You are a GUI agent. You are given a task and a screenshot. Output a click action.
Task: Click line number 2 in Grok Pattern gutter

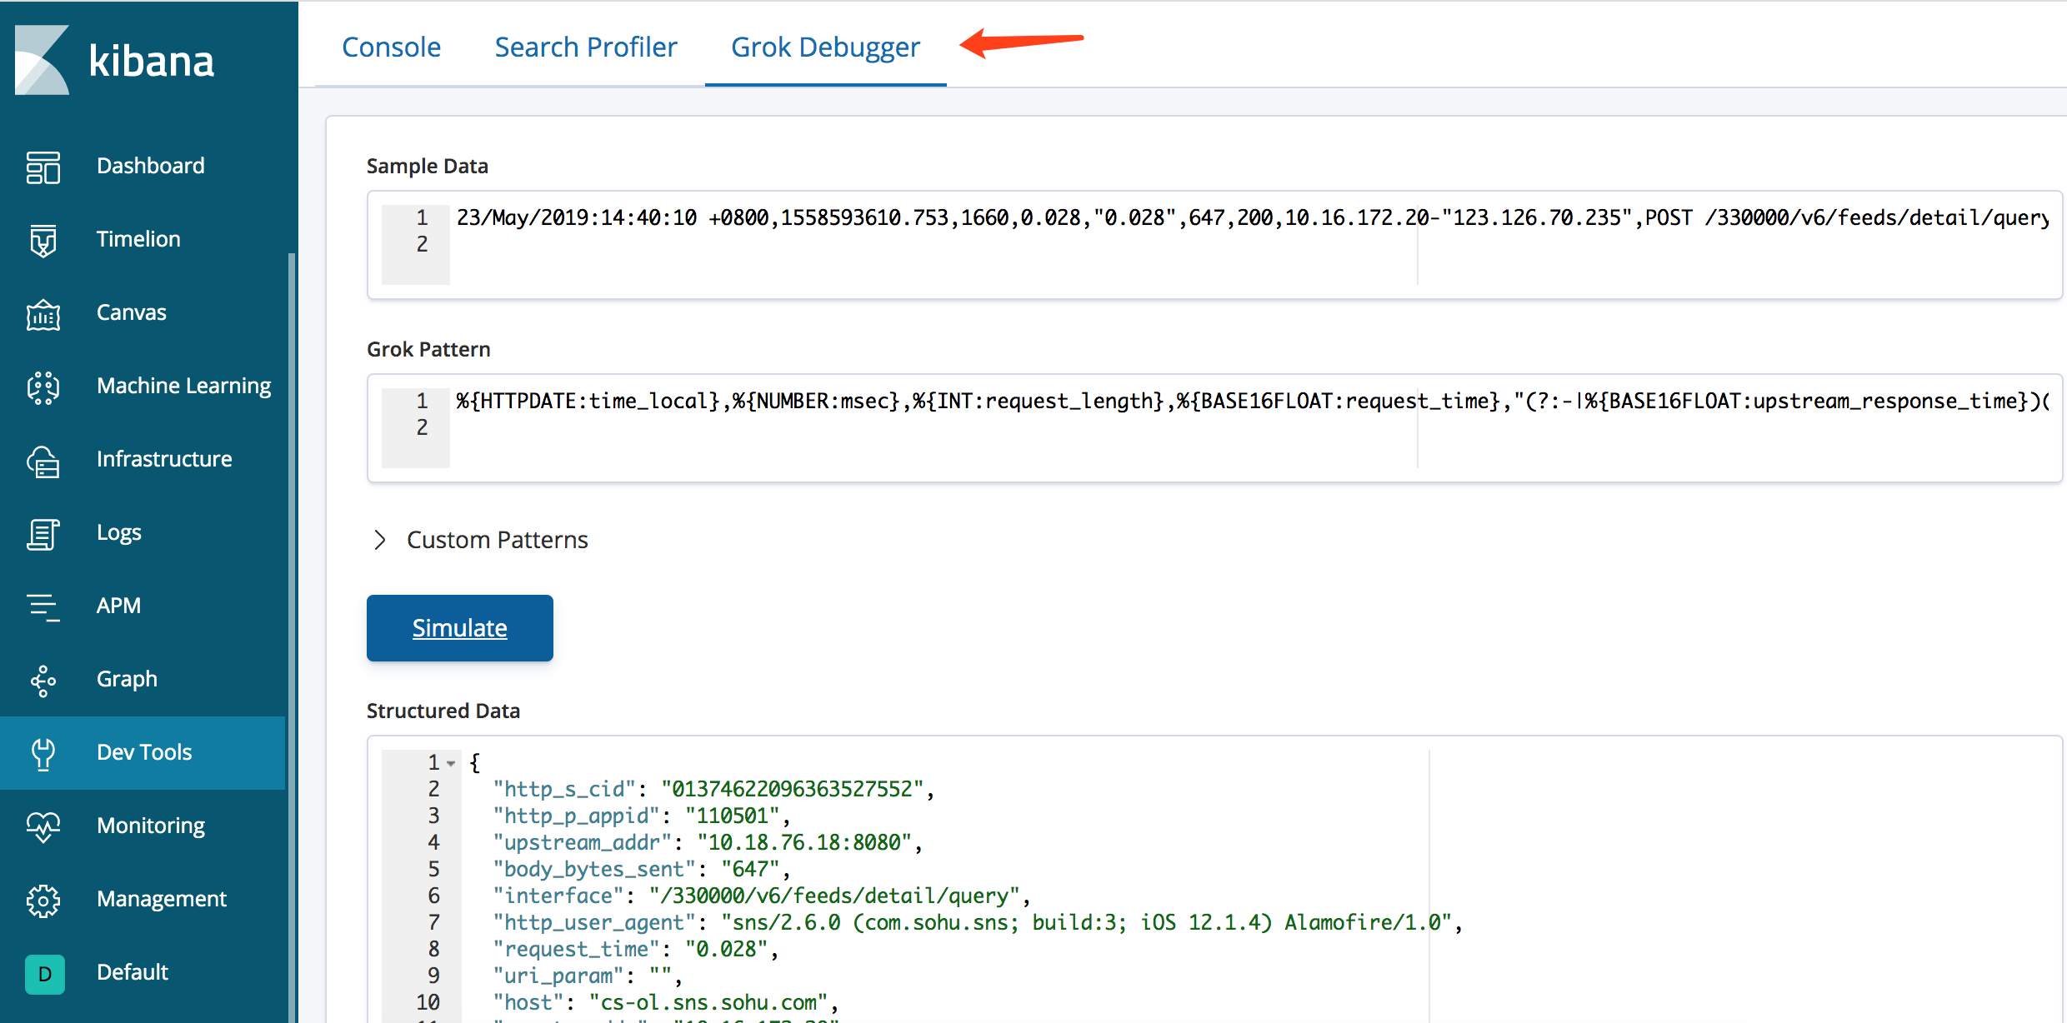[422, 428]
